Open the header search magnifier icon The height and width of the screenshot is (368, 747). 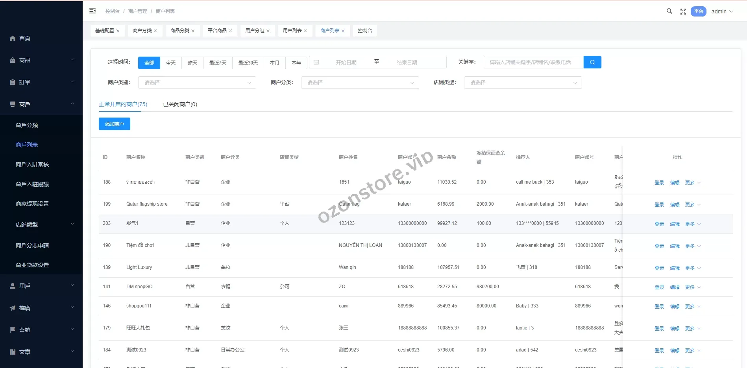tap(669, 11)
